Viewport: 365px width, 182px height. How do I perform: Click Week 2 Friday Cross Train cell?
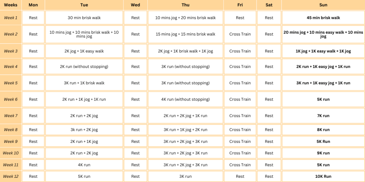(x=240, y=34)
